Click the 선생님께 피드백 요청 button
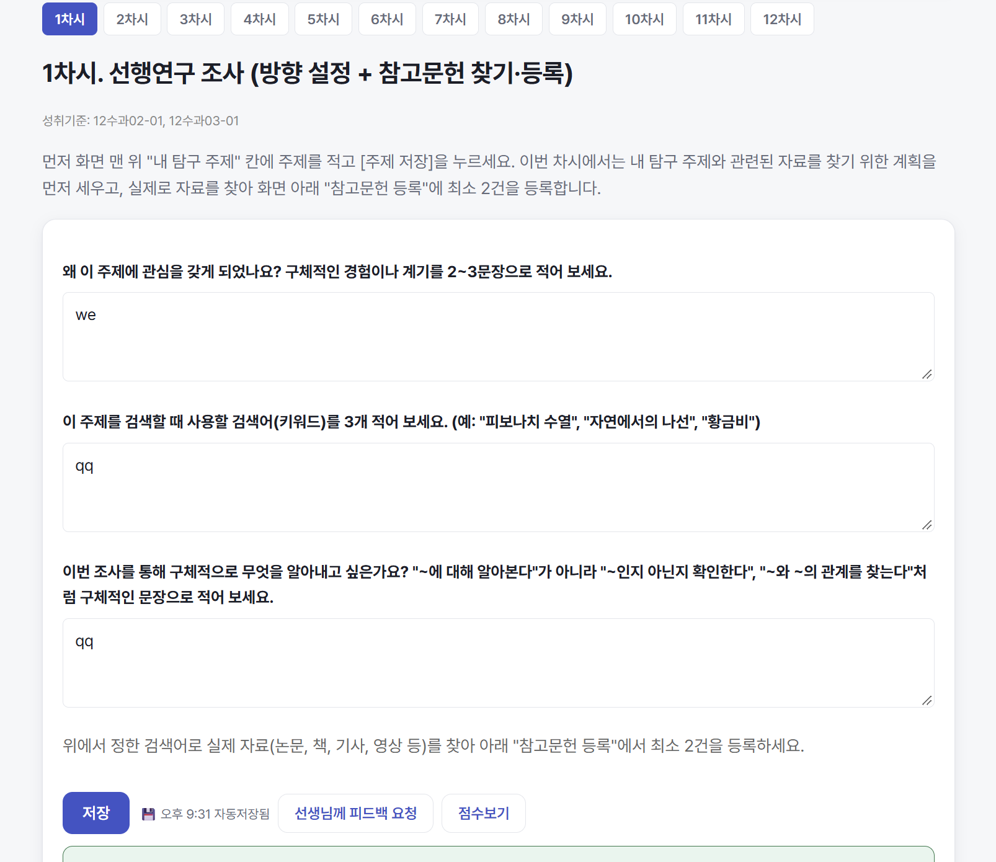This screenshot has height=862, width=996. click(x=355, y=813)
